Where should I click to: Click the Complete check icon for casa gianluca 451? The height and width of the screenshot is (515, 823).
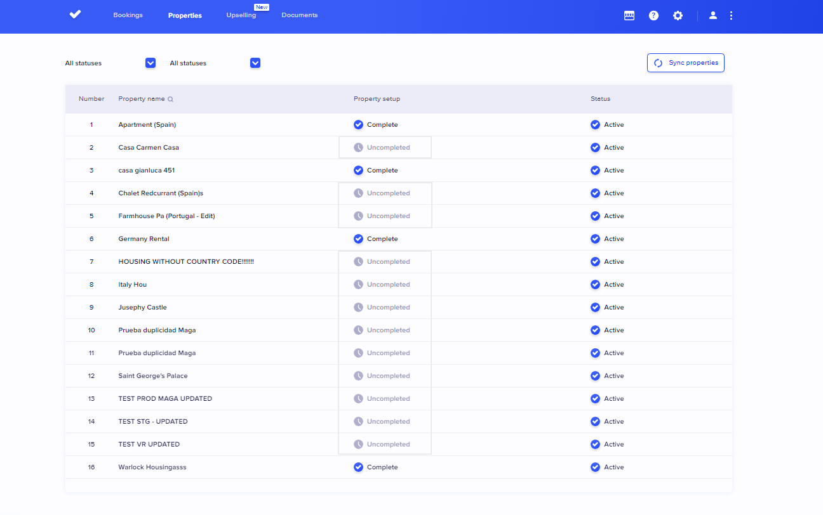(358, 171)
